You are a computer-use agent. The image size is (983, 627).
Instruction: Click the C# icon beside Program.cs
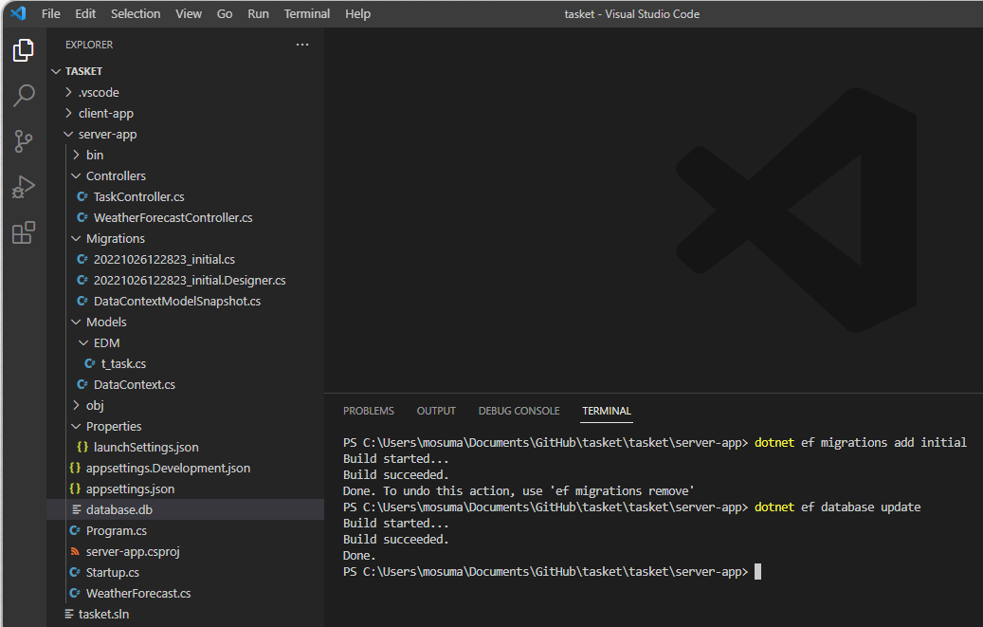75,530
